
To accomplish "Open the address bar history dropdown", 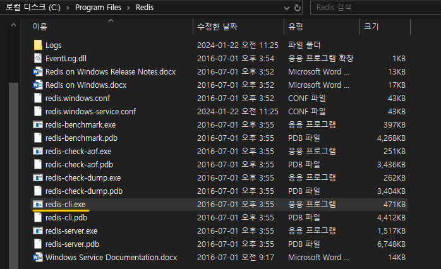I will coord(287,8).
